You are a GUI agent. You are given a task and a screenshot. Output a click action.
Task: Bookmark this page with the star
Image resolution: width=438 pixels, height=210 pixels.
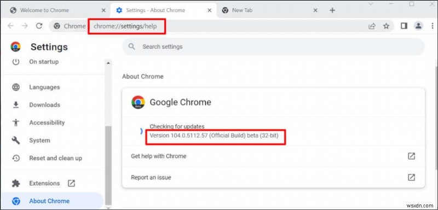click(x=386, y=26)
